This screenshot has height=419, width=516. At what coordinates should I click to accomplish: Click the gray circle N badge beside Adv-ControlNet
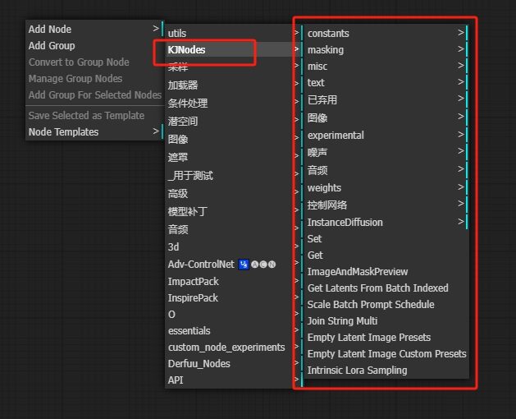tap(272, 265)
